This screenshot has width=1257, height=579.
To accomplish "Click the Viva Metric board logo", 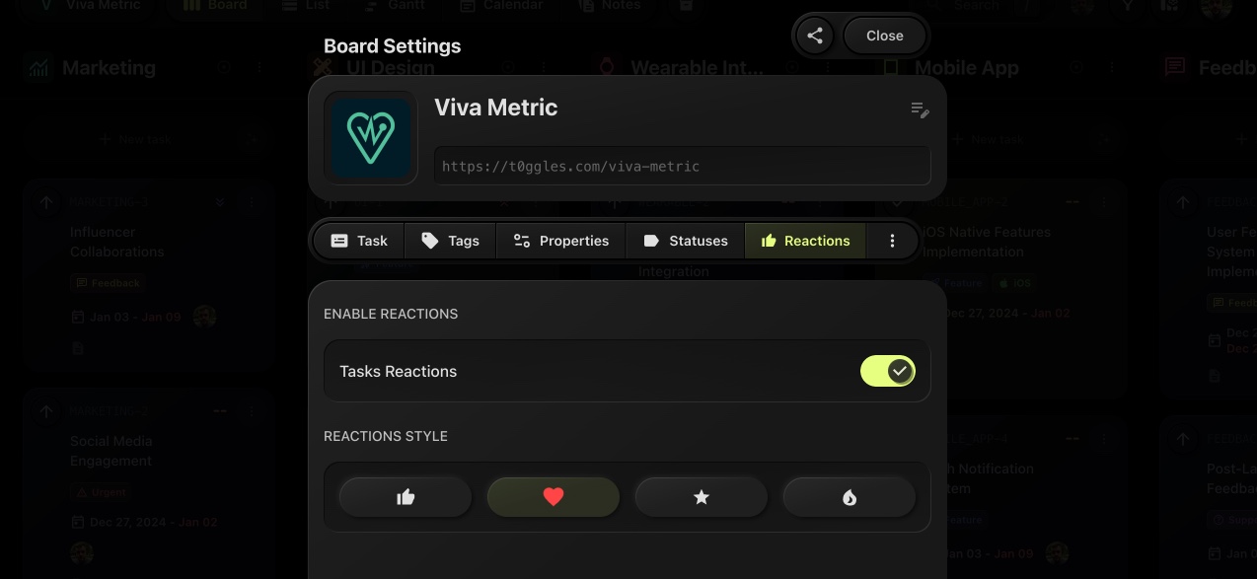I will 371,138.
